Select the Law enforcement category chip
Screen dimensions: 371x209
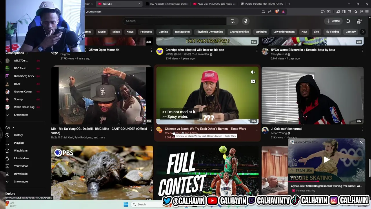coord(284,32)
